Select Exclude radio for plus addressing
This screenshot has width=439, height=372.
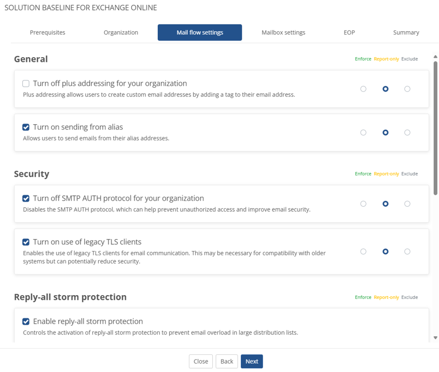tap(407, 89)
